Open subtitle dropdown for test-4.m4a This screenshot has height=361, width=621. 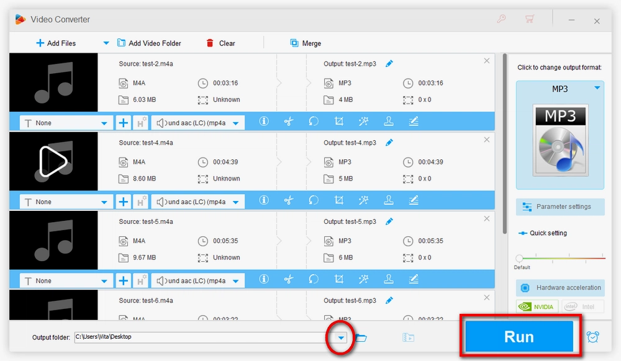(66, 202)
